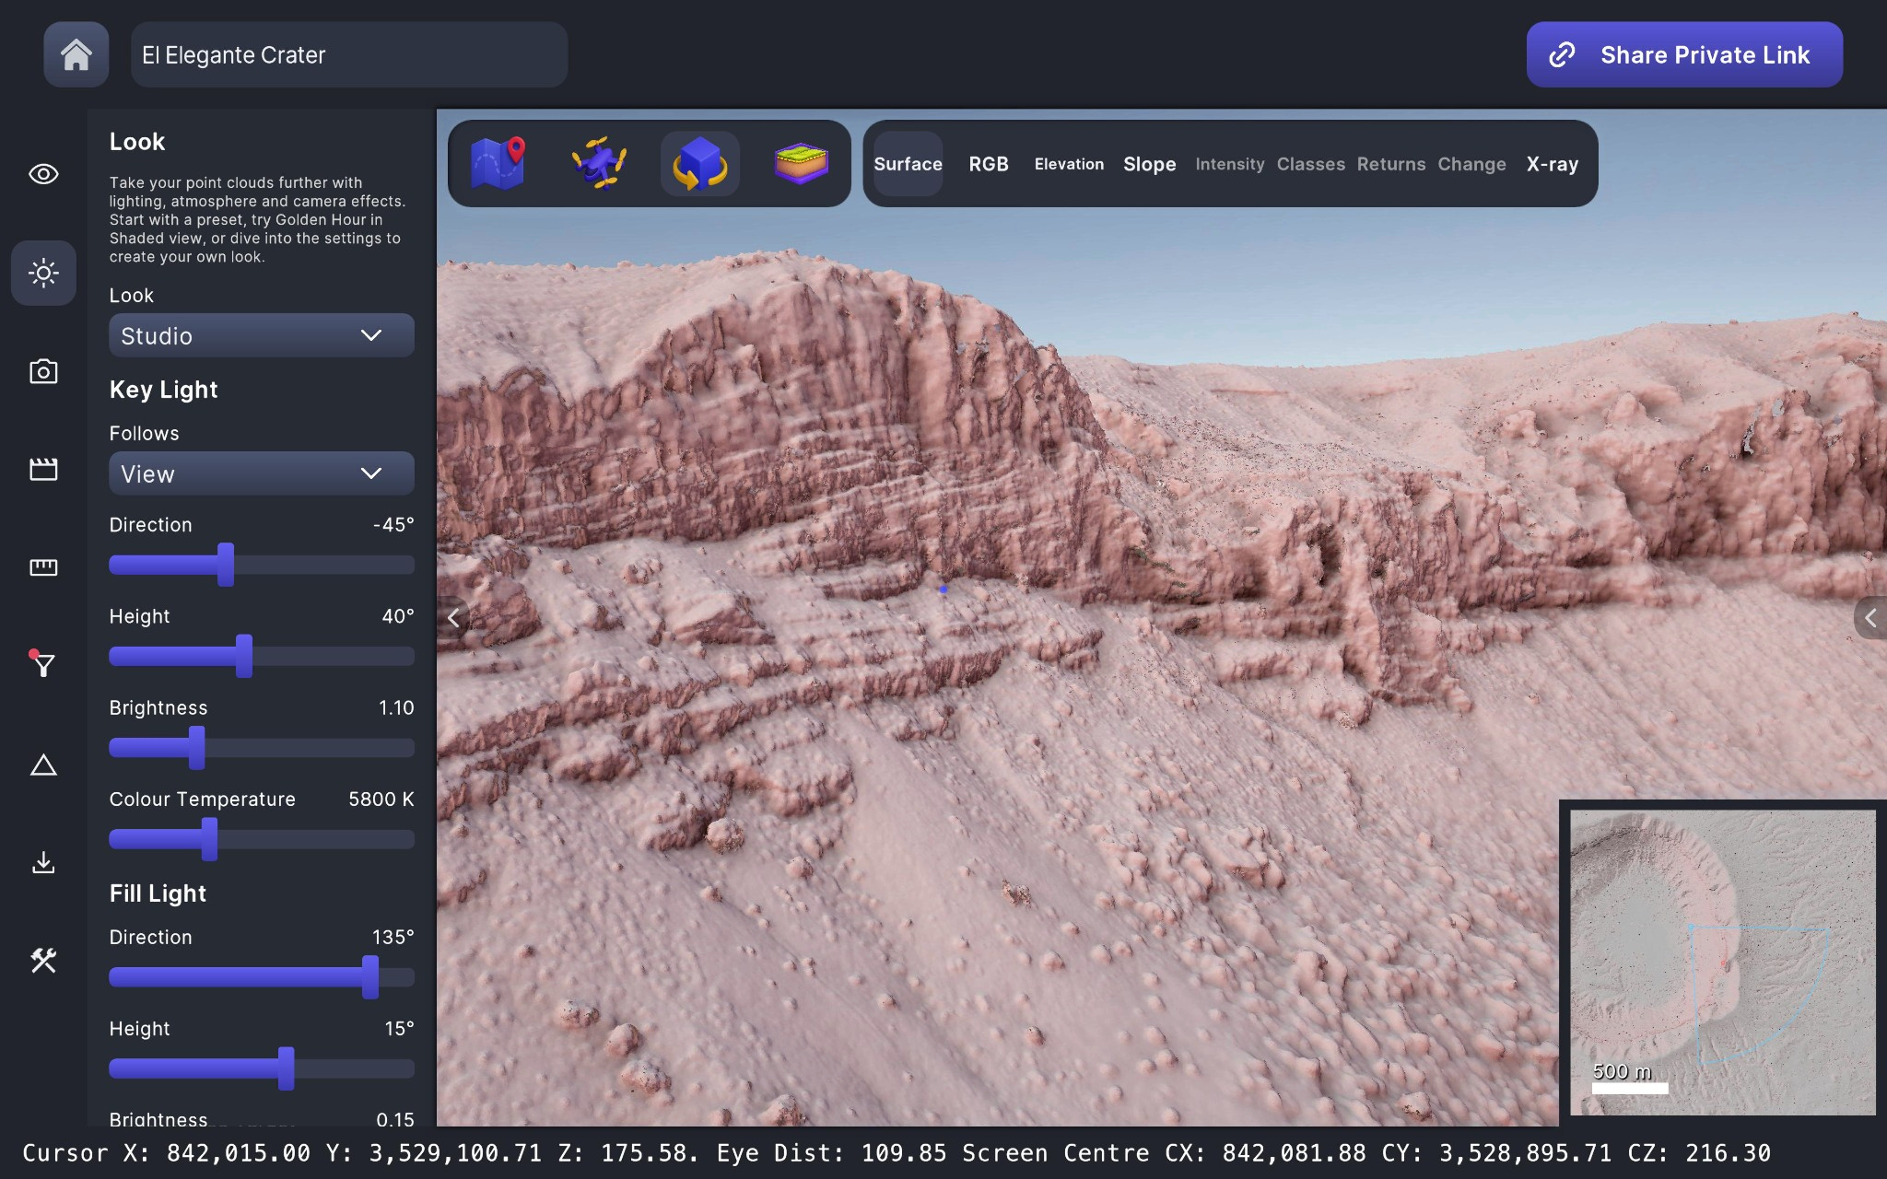
Task: Open the download export panel
Action: (43, 863)
